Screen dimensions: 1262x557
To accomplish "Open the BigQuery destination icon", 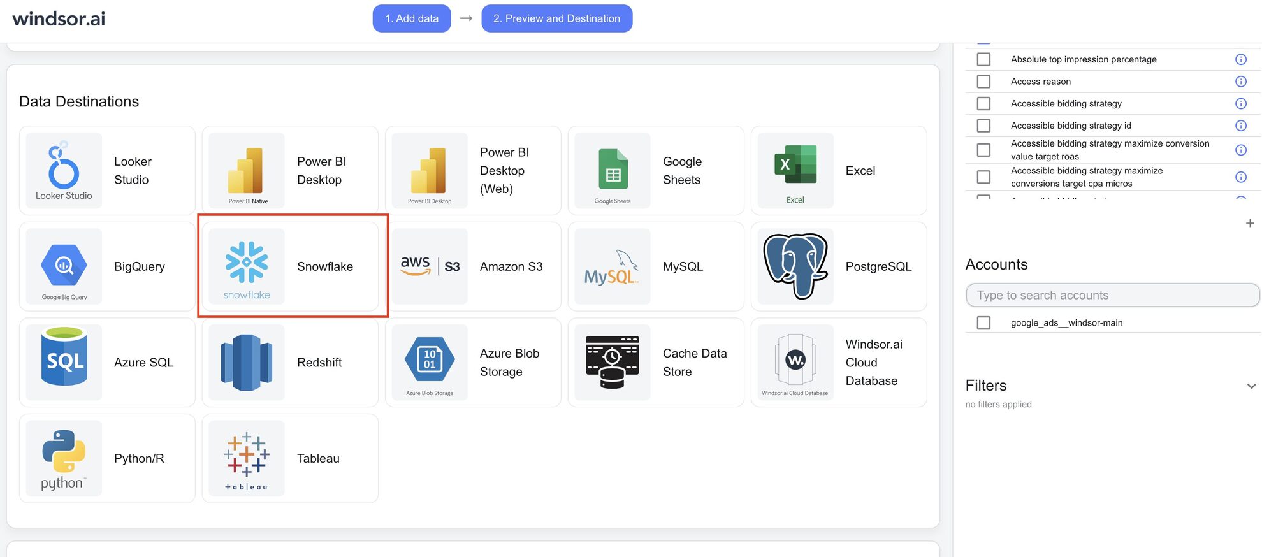I will coord(64,266).
